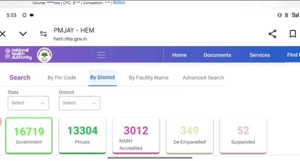
Task: Open the Find menu item
Action: pyautogui.click(x=293, y=55)
